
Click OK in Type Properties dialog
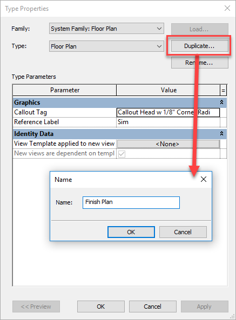[101, 307]
